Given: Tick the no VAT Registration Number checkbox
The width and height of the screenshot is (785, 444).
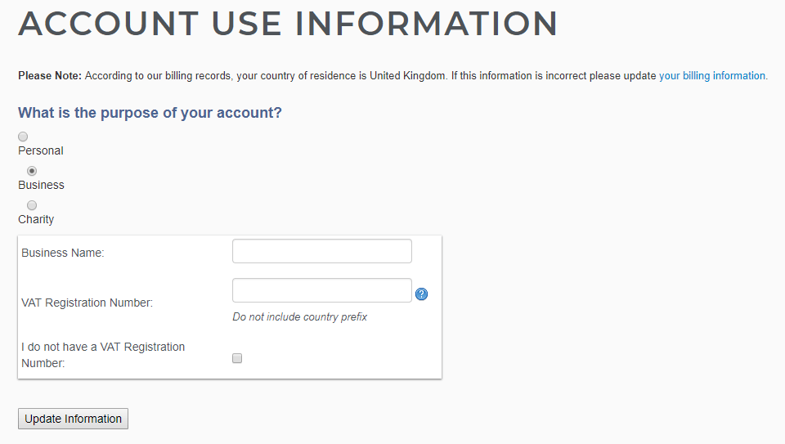Looking at the screenshot, I should tap(237, 358).
